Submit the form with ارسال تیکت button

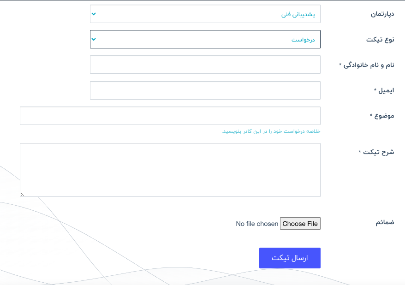pyautogui.click(x=290, y=258)
